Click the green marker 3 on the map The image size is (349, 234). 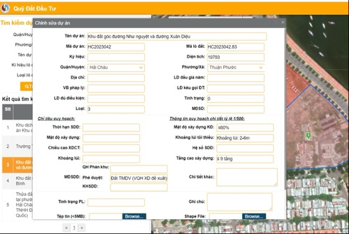(308, 135)
